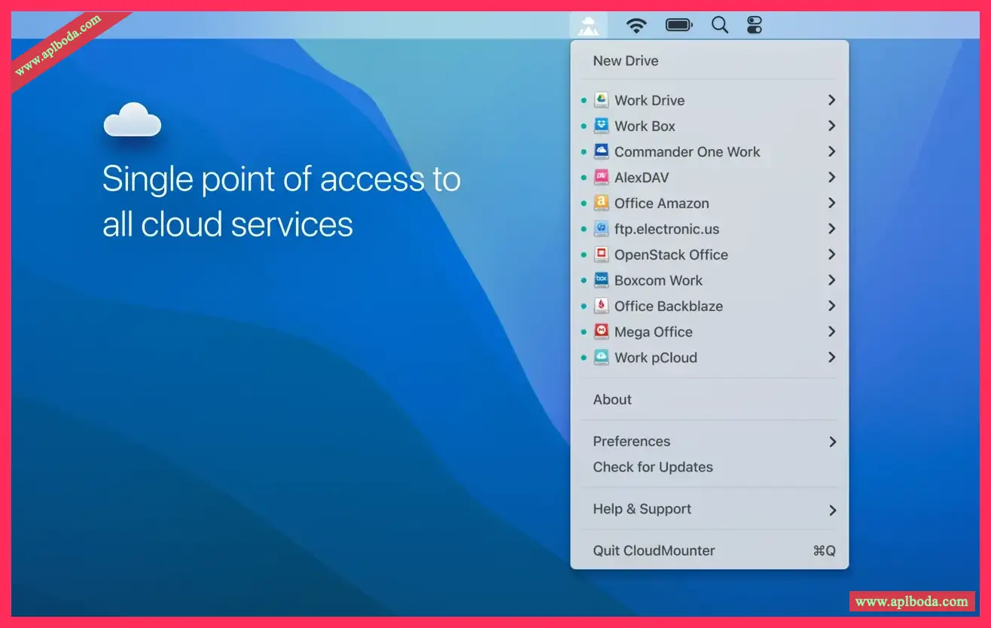The height and width of the screenshot is (628, 991).
Task: Select the Office Backblaze label
Action: (669, 306)
